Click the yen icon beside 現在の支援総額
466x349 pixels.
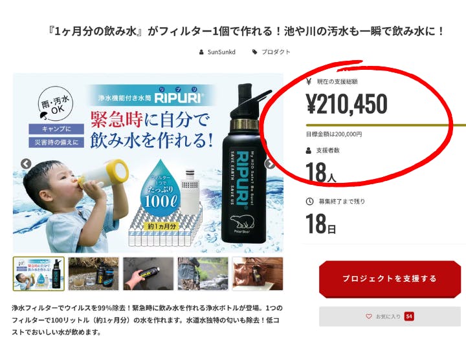(x=309, y=81)
